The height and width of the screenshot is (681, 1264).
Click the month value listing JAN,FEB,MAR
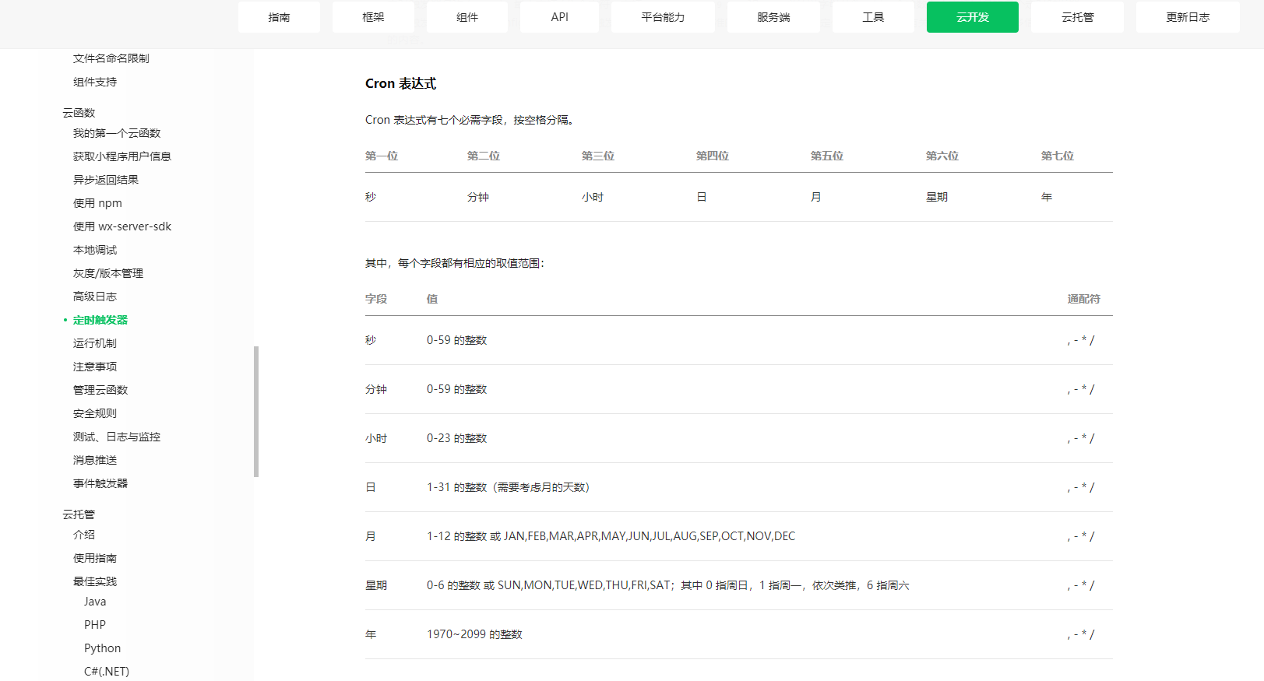coord(611,536)
